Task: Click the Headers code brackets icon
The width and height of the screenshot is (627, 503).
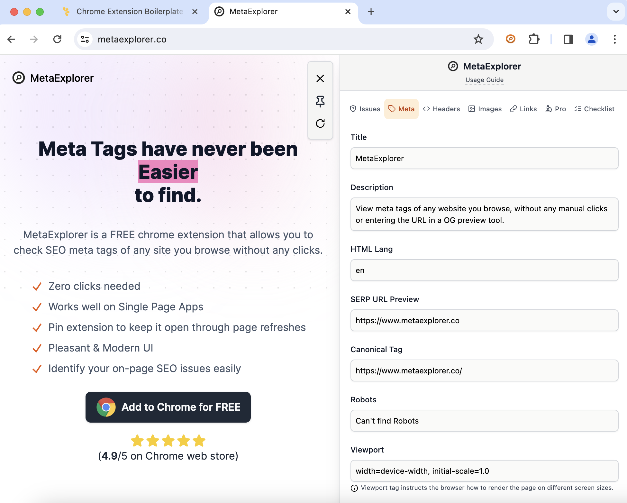Action: [x=426, y=109]
